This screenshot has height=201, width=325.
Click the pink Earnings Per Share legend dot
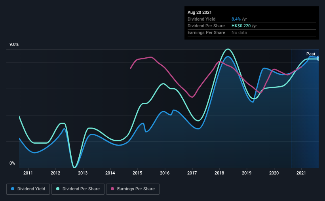pyautogui.click(x=112, y=189)
